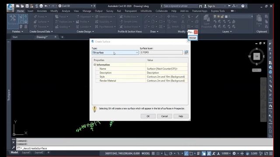
Task: Click Cancel in Create Surface dialog
Action: [x=164, y=116]
